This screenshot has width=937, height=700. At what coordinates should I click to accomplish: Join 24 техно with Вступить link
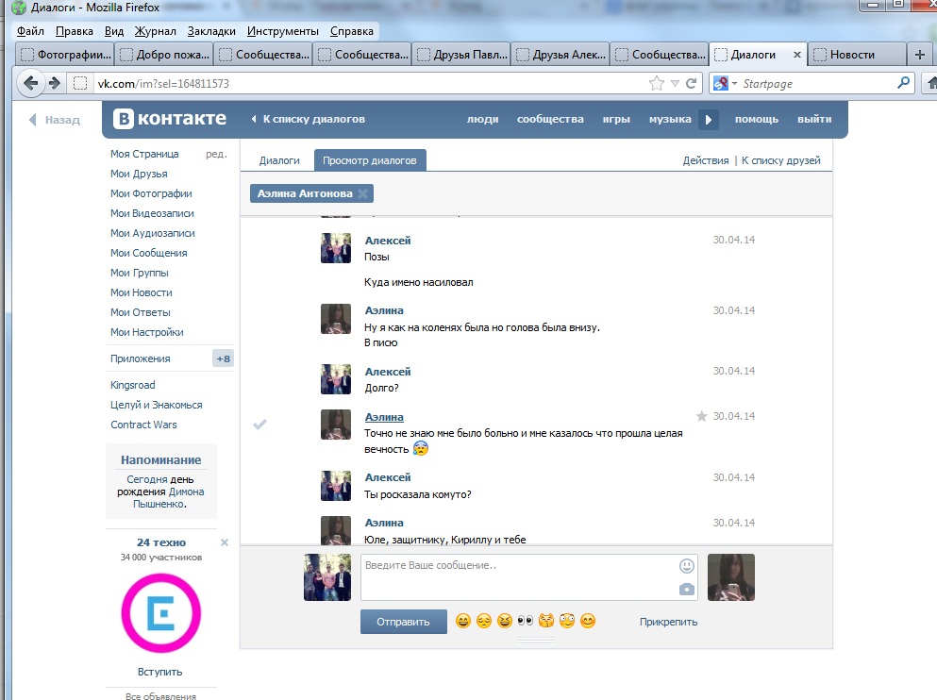(x=159, y=672)
